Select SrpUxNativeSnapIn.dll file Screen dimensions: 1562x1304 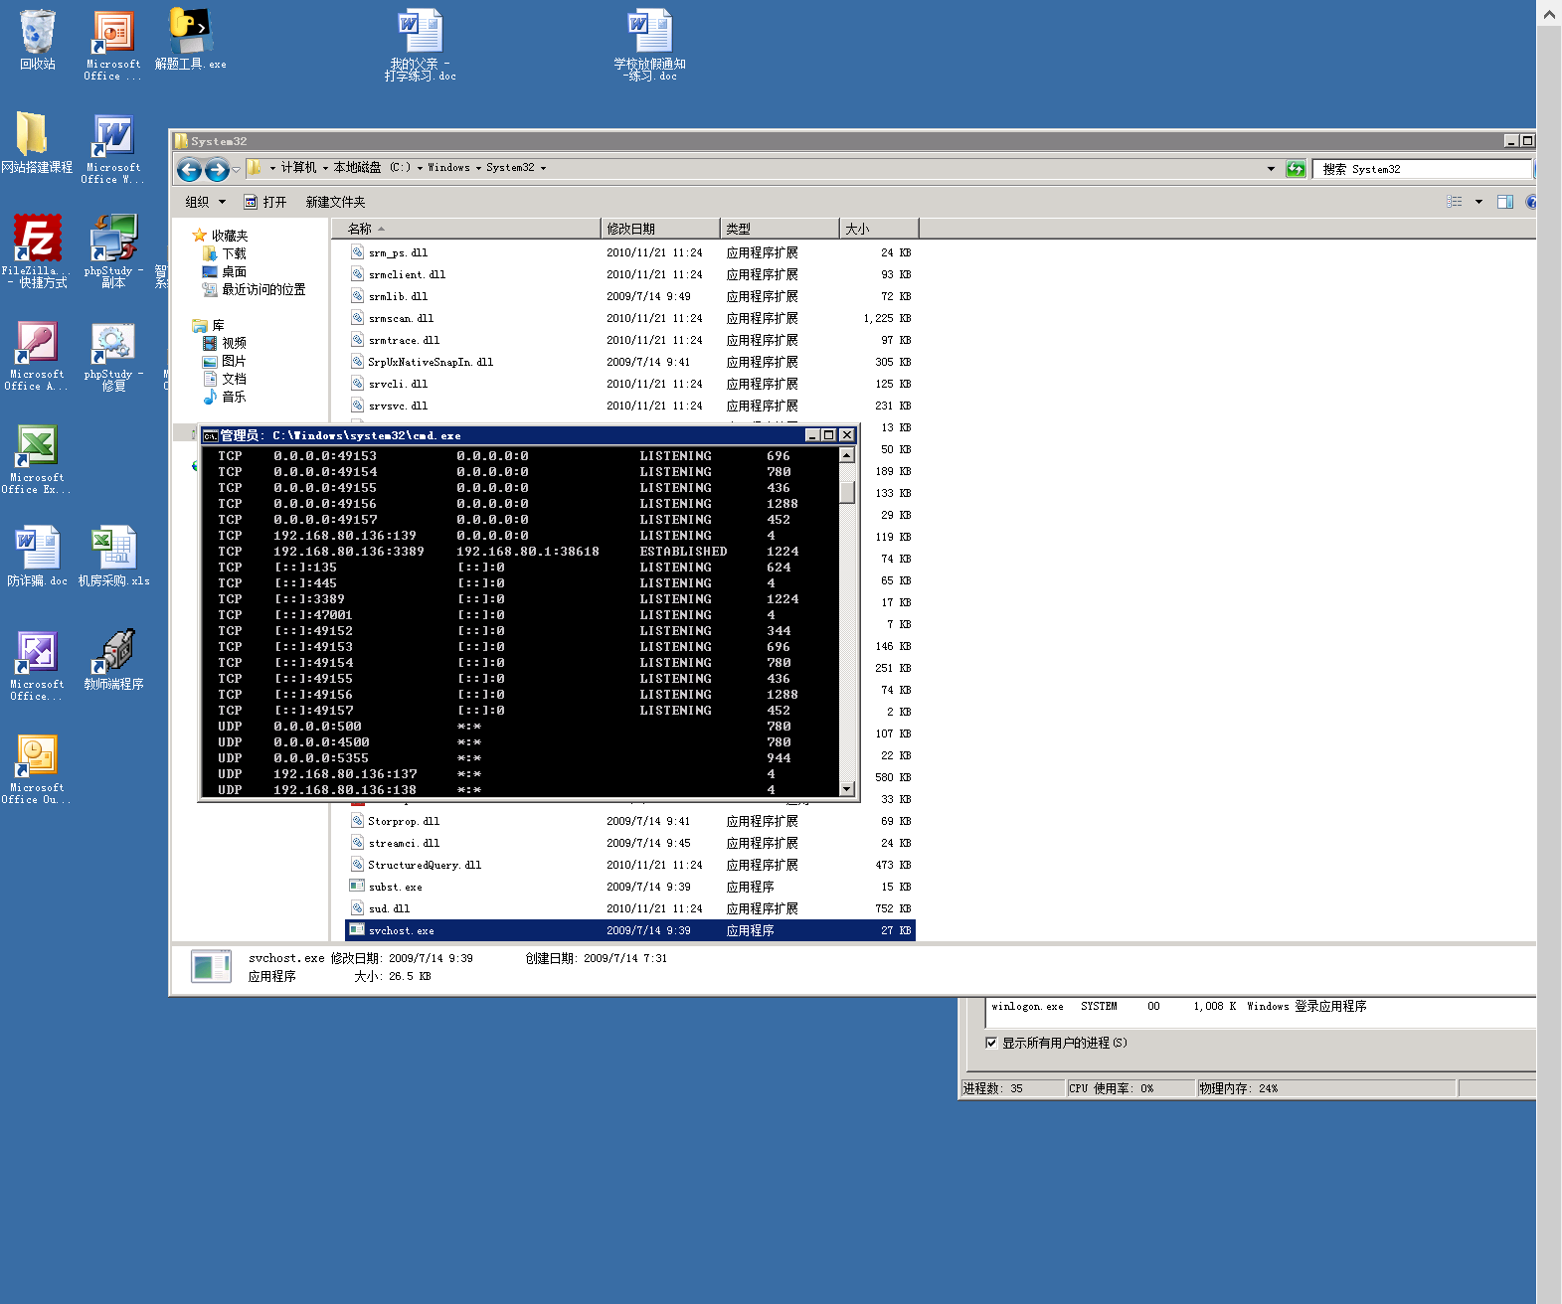click(630, 362)
